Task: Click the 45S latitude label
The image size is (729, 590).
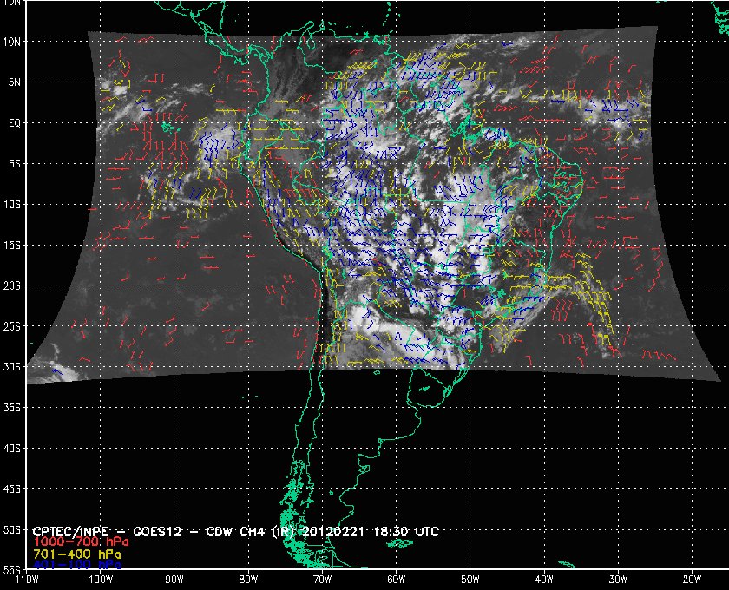Action: [12, 489]
